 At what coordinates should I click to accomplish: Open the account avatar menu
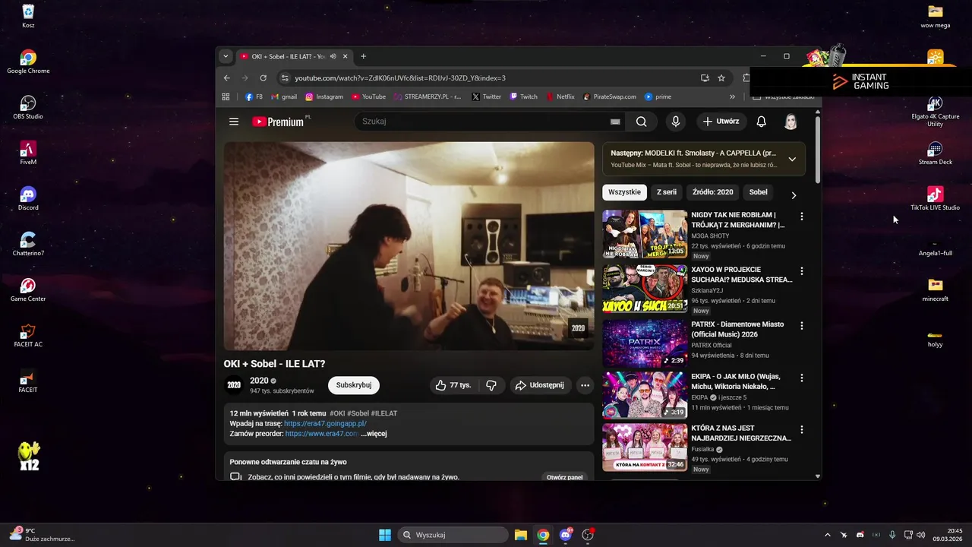point(791,122)
